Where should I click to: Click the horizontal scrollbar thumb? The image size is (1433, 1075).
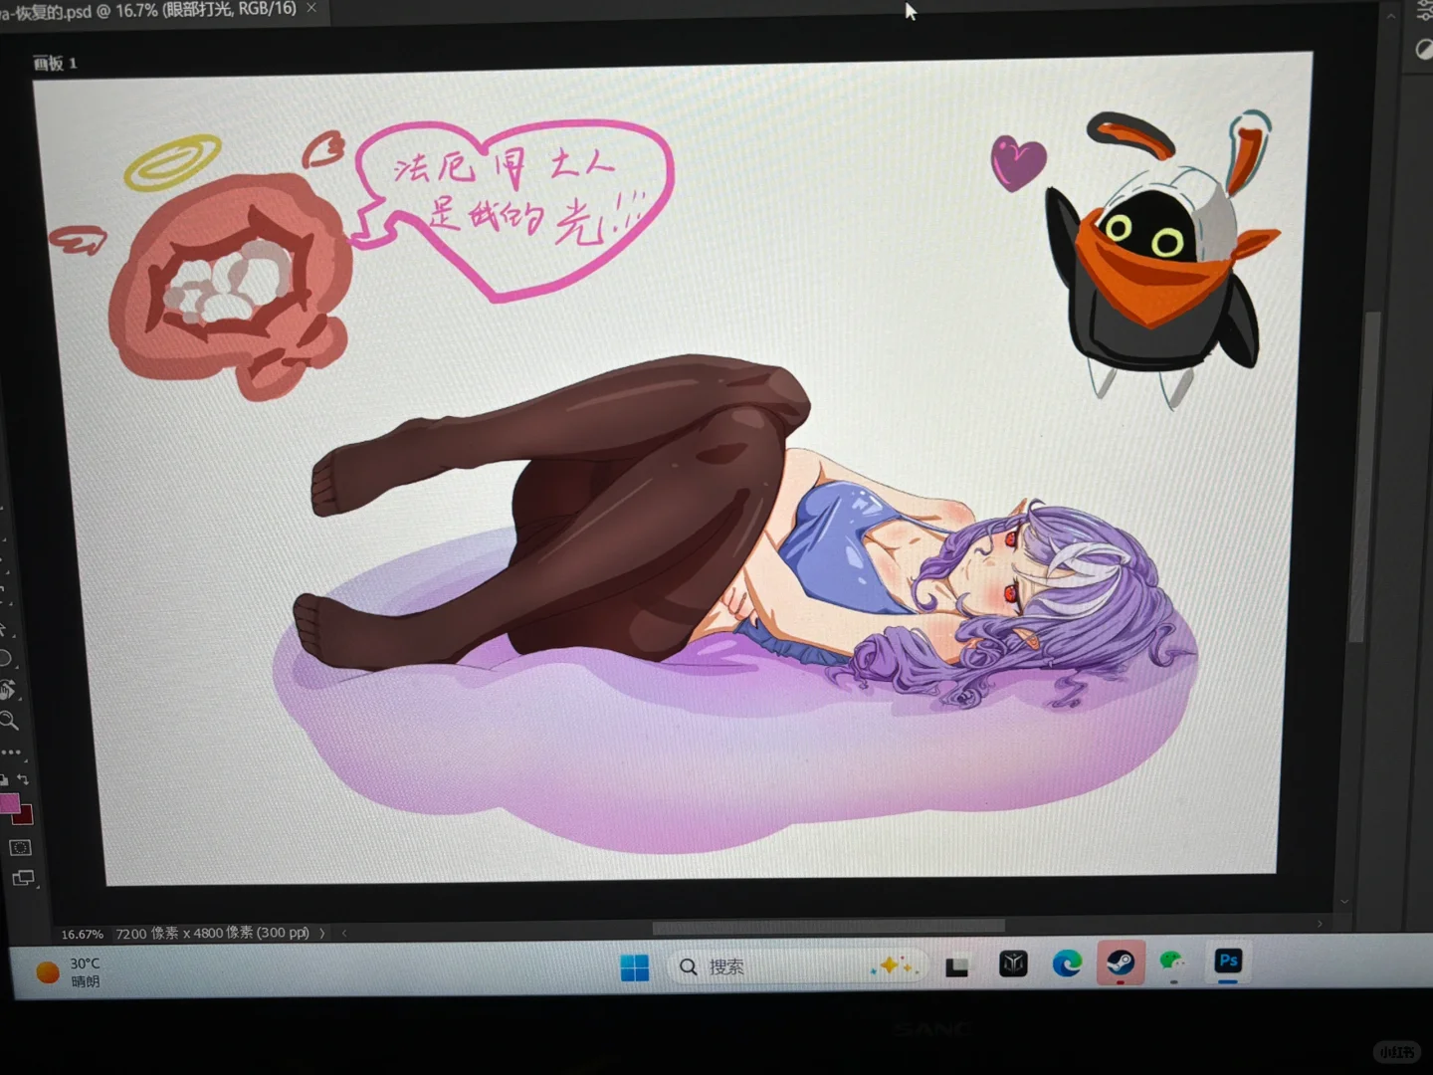pos(828,927)
